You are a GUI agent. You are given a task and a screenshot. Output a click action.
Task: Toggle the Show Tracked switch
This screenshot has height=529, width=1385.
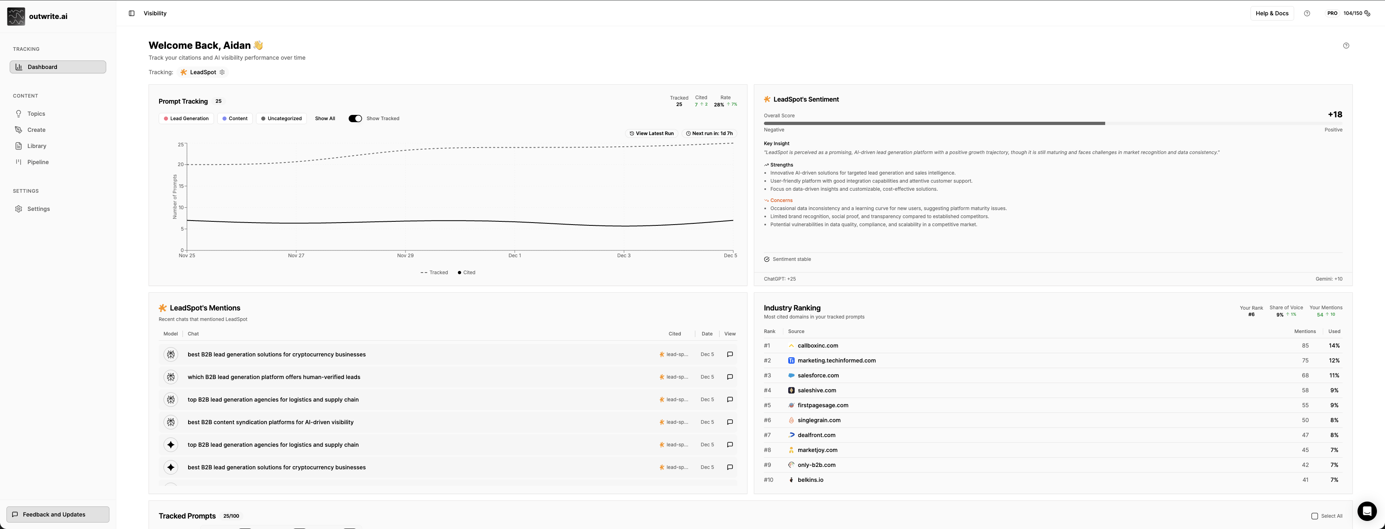click(x=355, y=119)
